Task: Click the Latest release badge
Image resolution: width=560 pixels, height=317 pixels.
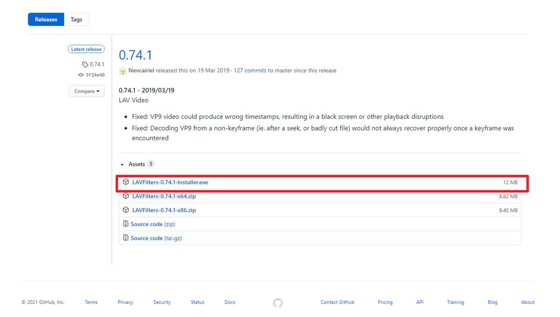Action: pyautogui.click(x=86, y=49)
